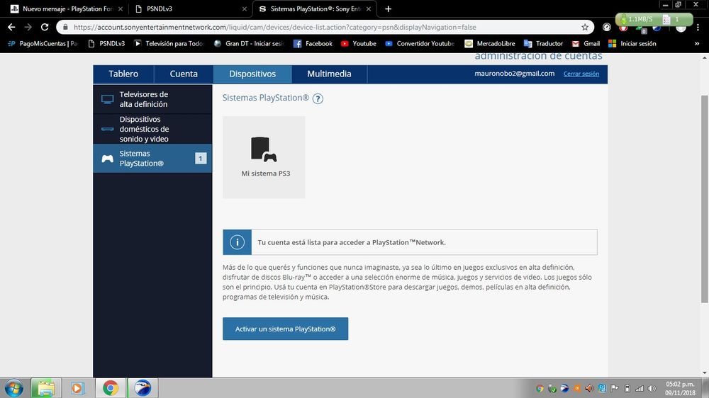Open Gran DT bookmark
The image size is (709, 398).
tap(249, 44)
